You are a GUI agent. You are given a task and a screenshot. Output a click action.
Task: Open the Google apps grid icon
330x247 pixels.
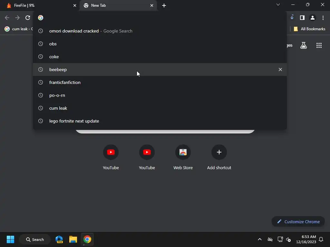[319, 45]
